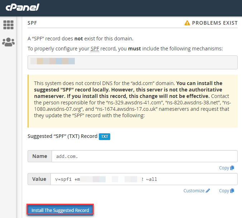Screen dimensions: 242x218
Task: Copy the SPF Value text link
Action: (224, 191)
